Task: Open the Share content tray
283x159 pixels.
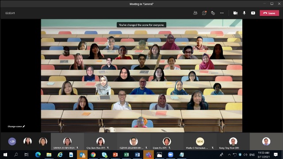Action: [253, 13]
